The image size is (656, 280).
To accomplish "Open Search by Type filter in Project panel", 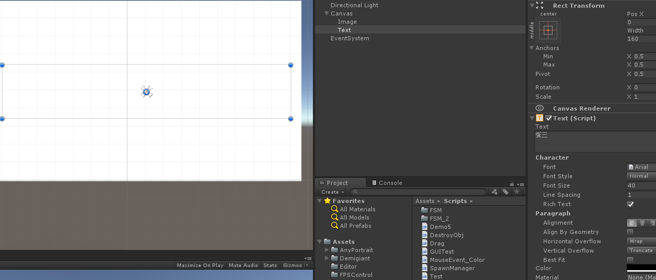I will pyautogui.click(x=495, y=192).
